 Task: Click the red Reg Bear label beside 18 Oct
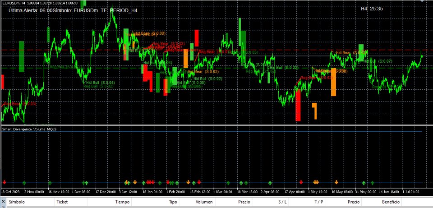click(20, 104)
